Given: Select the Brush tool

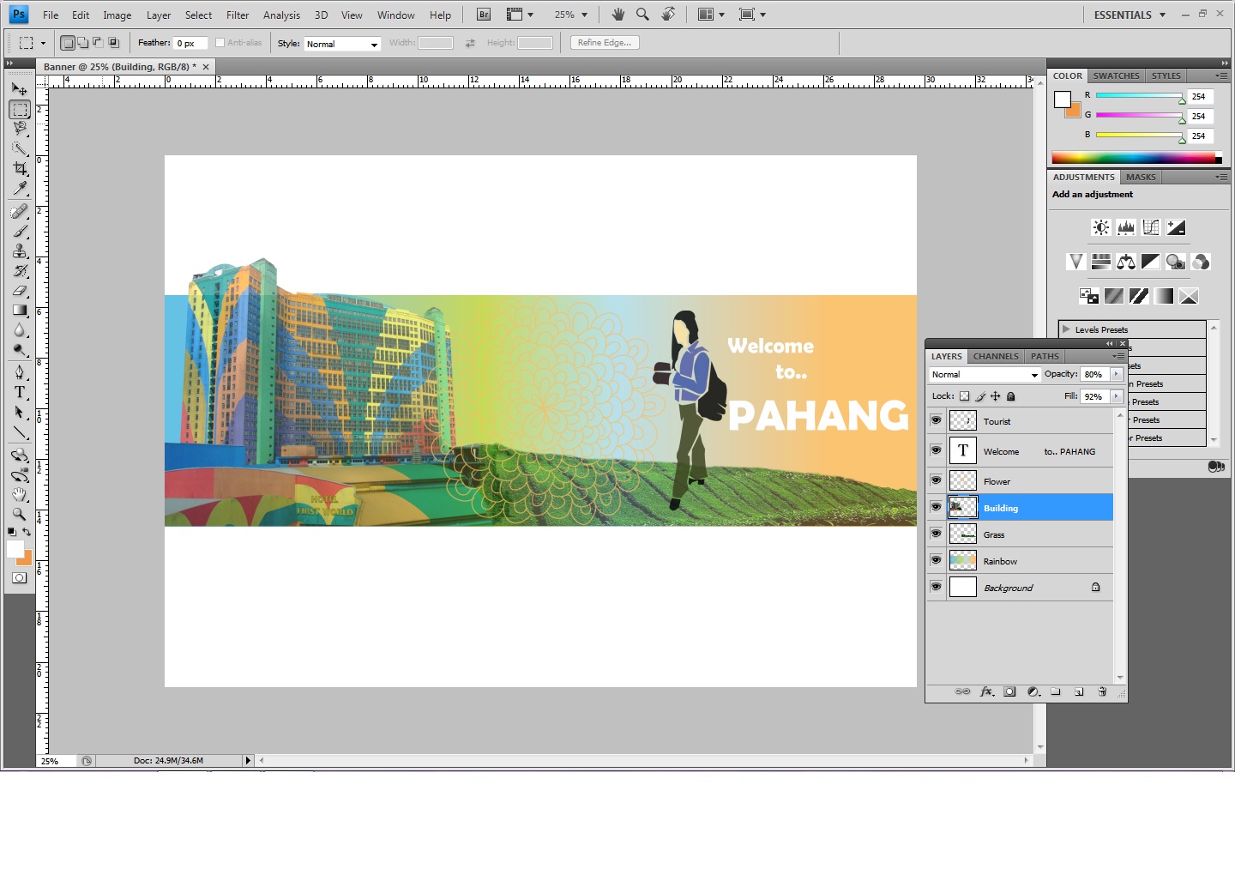Looking at the screenshot, I should 20,231.
